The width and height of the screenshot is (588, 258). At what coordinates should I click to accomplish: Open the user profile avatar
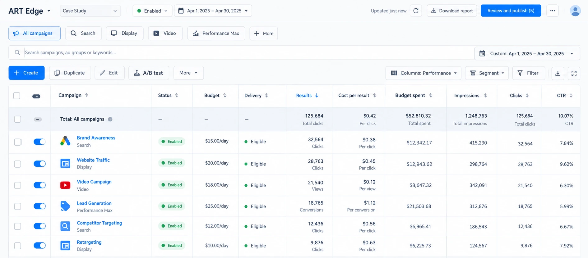pos(575,11)
